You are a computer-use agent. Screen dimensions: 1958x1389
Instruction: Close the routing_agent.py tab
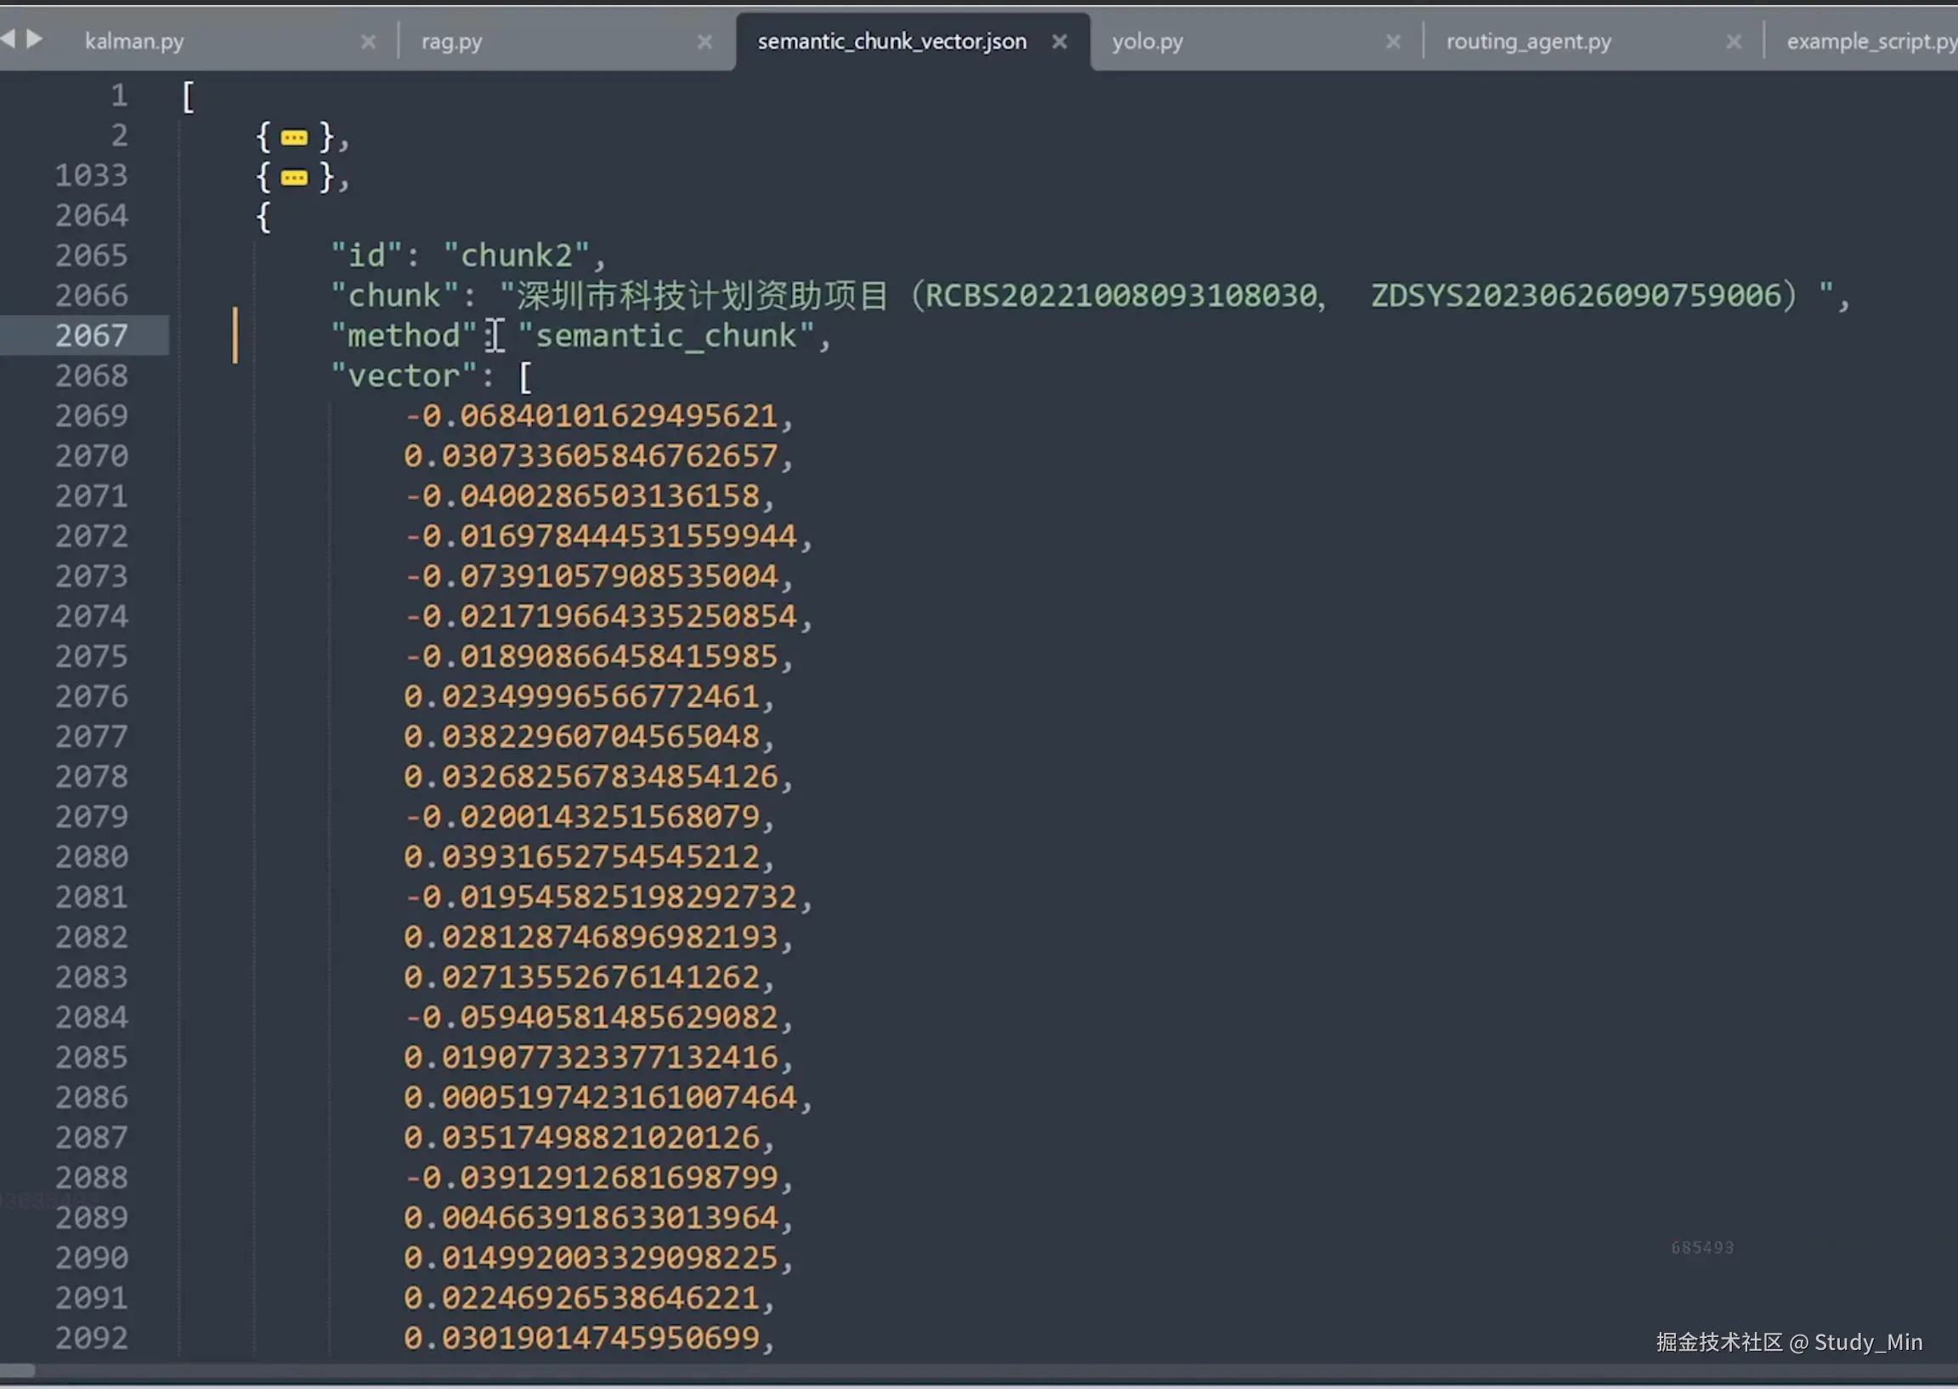click(1733, 41)
